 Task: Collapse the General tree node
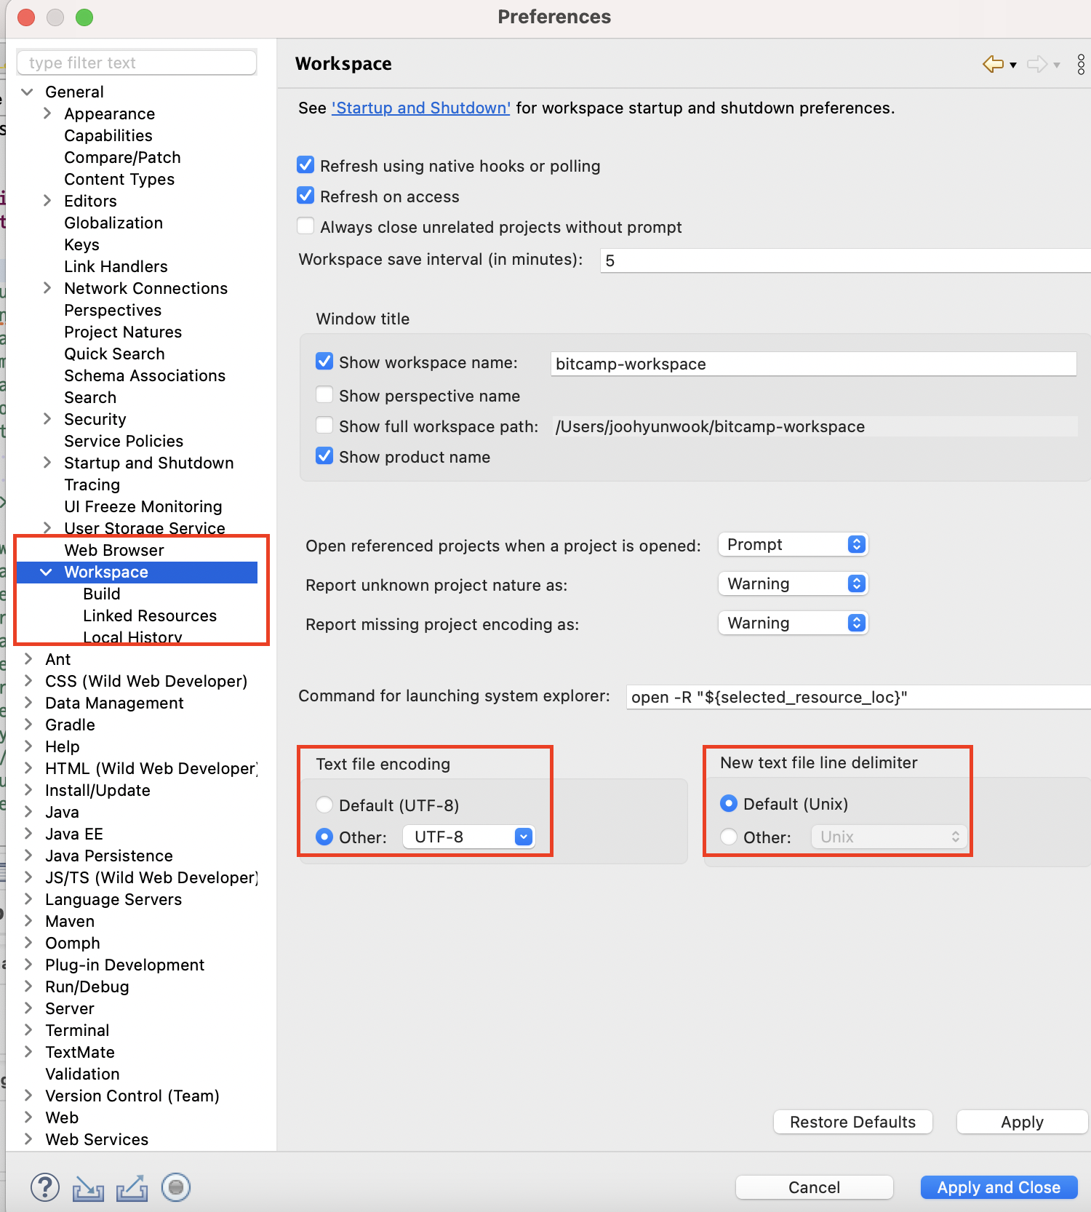coord(28,92)
